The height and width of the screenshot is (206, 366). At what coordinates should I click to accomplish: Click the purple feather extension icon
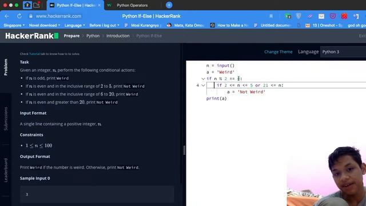[310, 16]
